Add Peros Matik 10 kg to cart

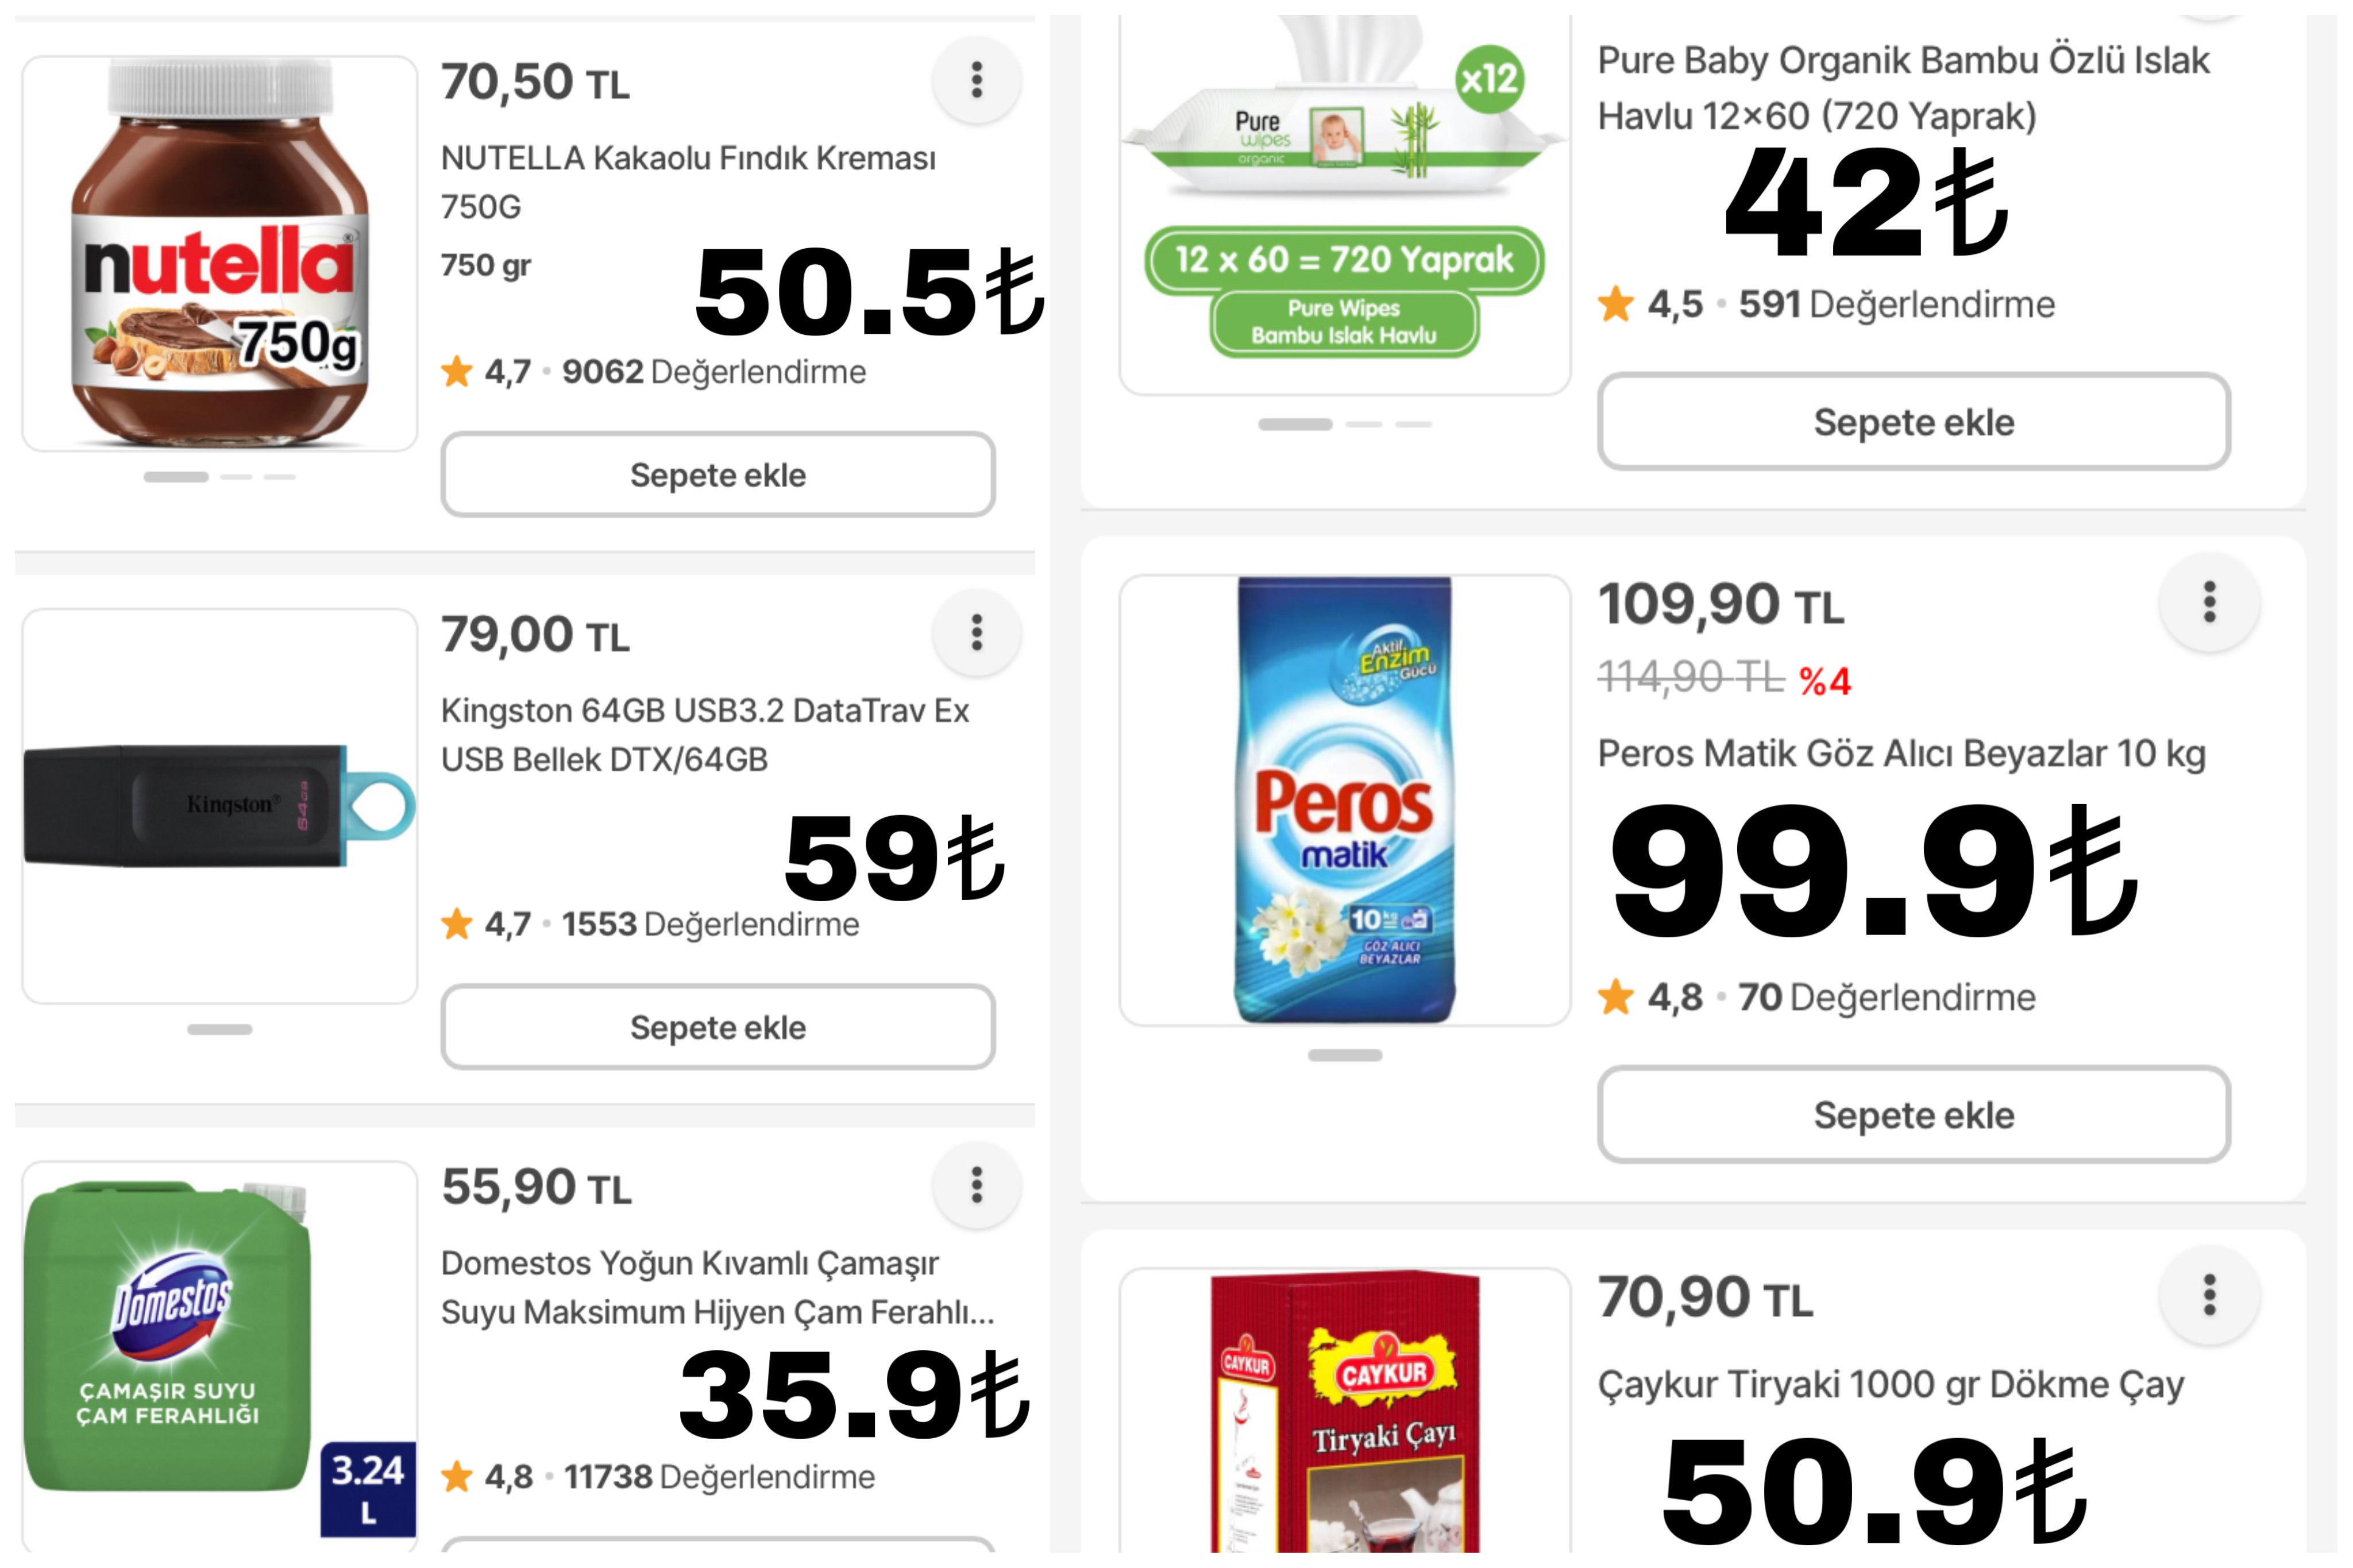tap(1913, 1114)
